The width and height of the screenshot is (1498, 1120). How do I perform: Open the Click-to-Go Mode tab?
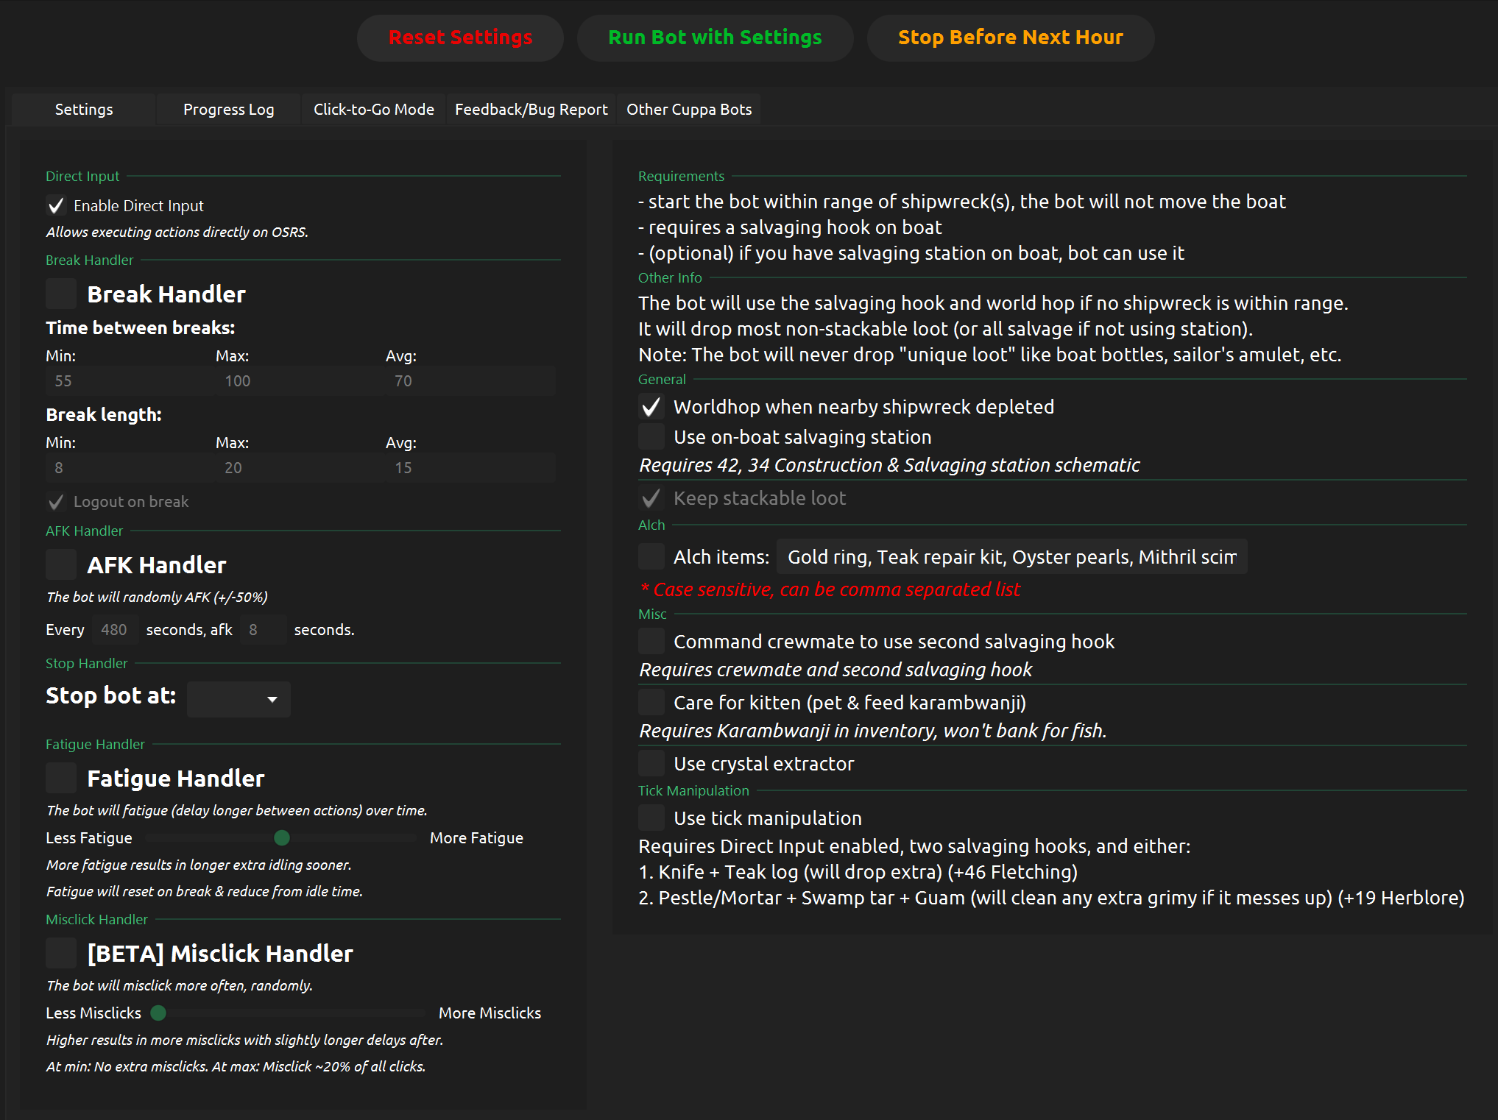pyautogui.click(x=373, y=110)
